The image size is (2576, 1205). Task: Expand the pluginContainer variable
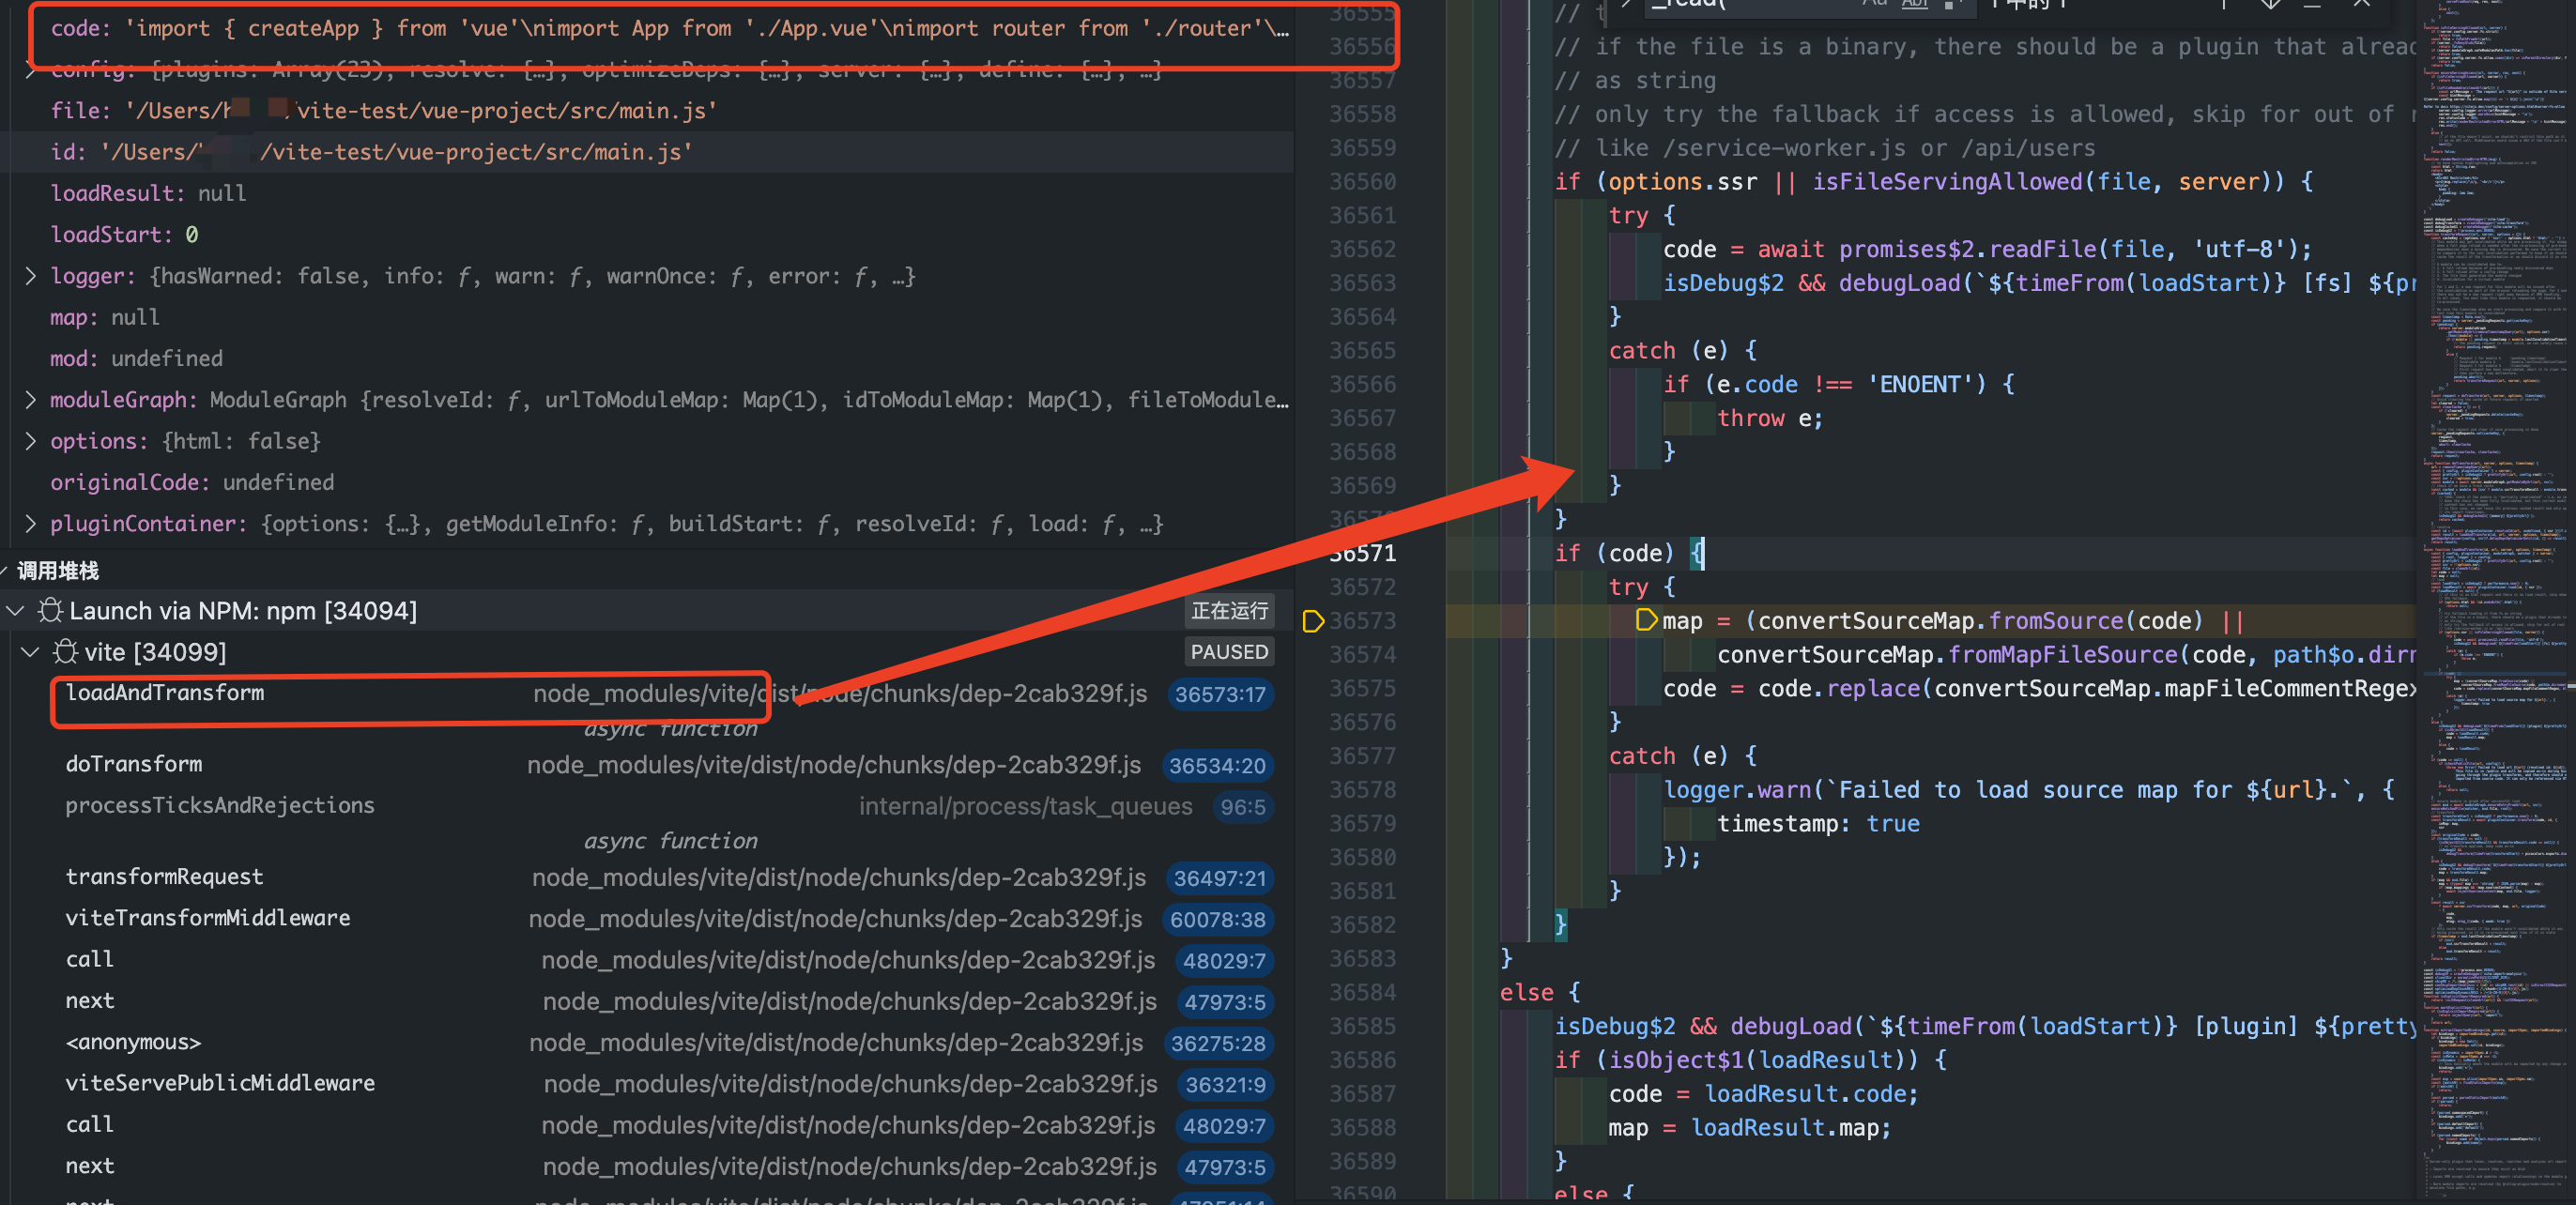(30, 524)
